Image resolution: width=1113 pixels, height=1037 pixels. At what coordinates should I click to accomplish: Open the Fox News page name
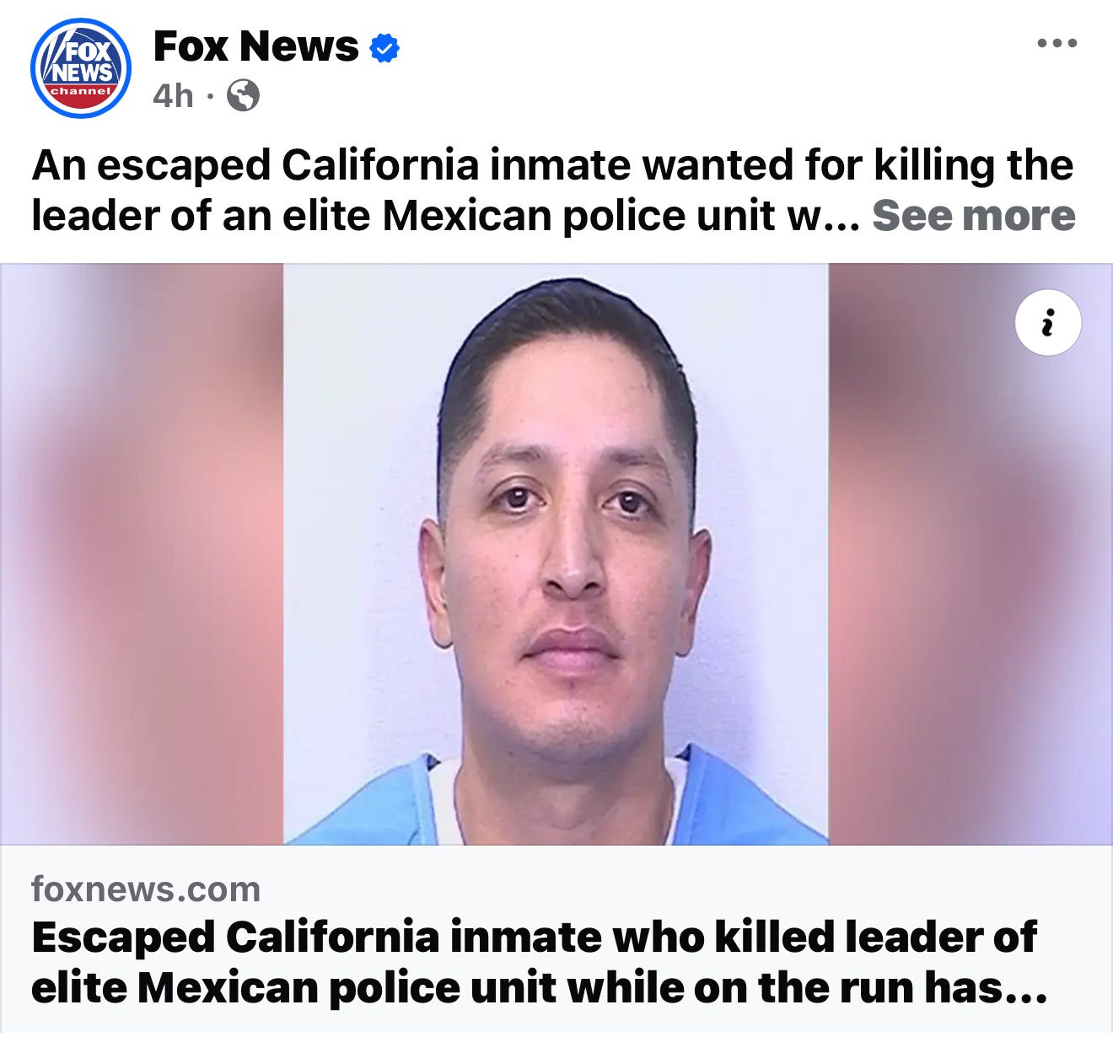pyautogui.click(x=256, y=47)
